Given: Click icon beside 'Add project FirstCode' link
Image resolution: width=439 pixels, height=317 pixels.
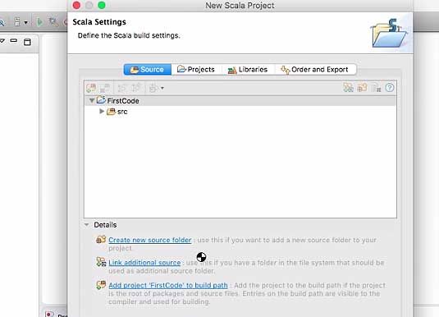Looking at the screenshot, I should pyautogui.click(x=101, y=285).
